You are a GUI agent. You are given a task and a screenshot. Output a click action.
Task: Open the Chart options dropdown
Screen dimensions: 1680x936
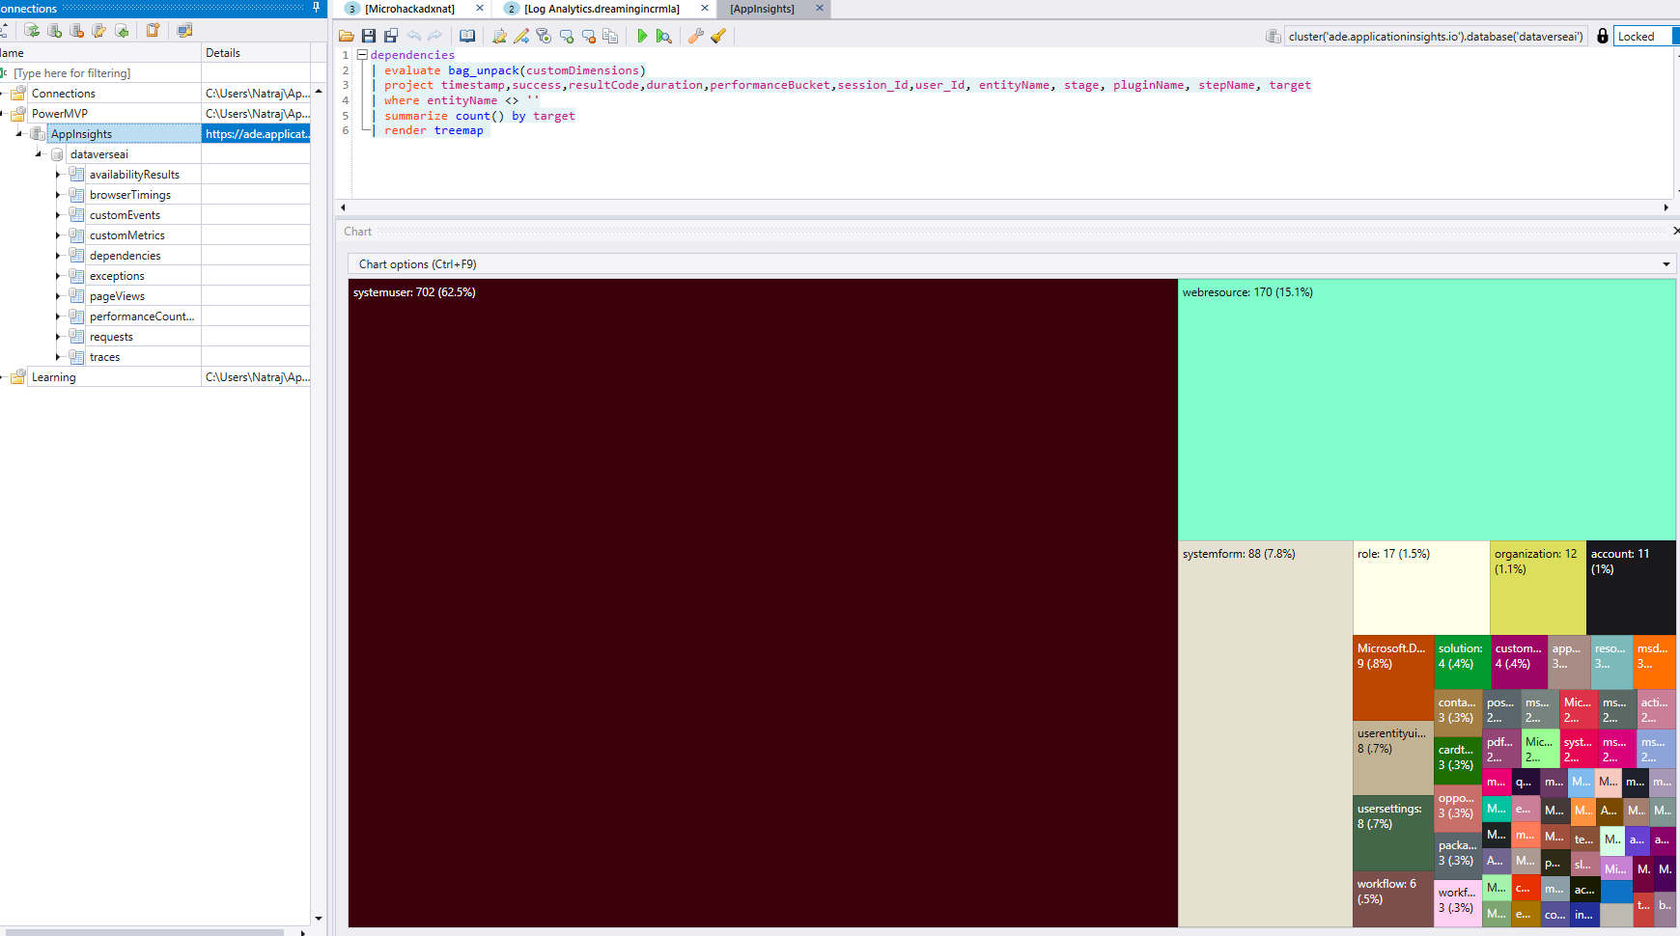(x=1666, y=264)
